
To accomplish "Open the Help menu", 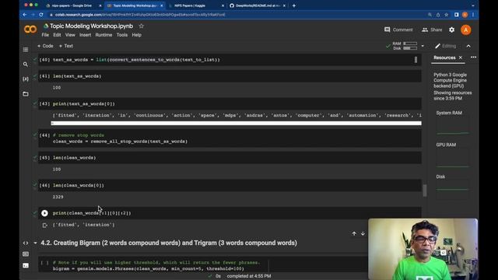I will click(137, 35).
